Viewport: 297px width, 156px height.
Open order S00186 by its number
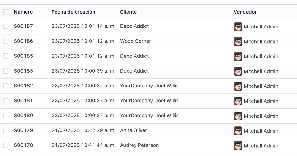click(23, 41)
